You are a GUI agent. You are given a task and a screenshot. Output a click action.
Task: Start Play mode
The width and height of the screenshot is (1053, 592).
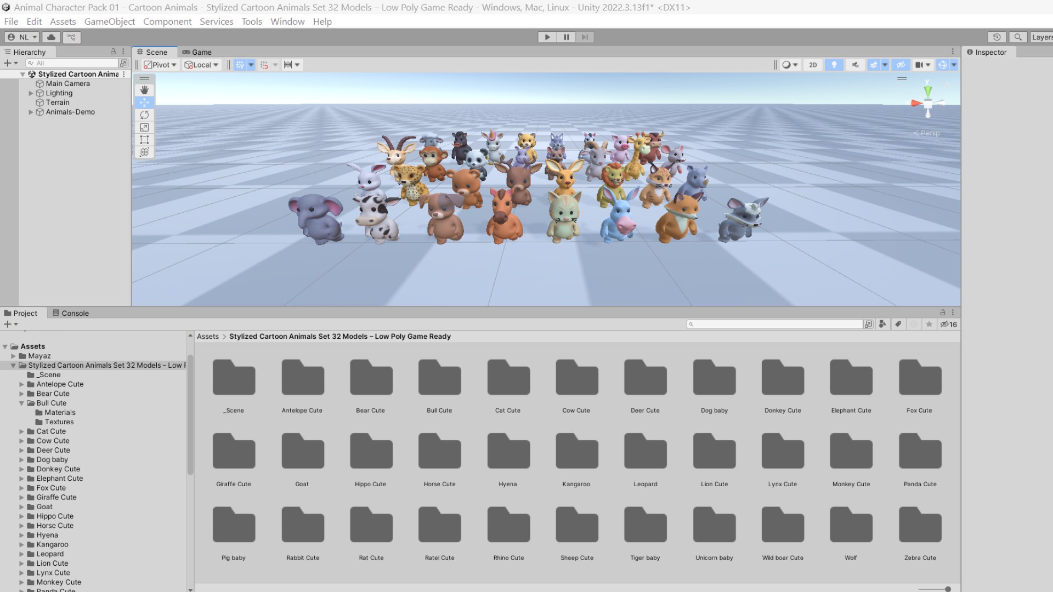[x=547, y=37]
